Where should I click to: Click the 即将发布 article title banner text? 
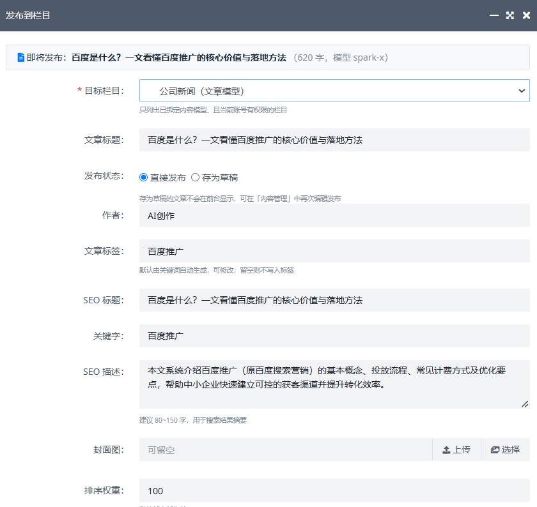178,57
